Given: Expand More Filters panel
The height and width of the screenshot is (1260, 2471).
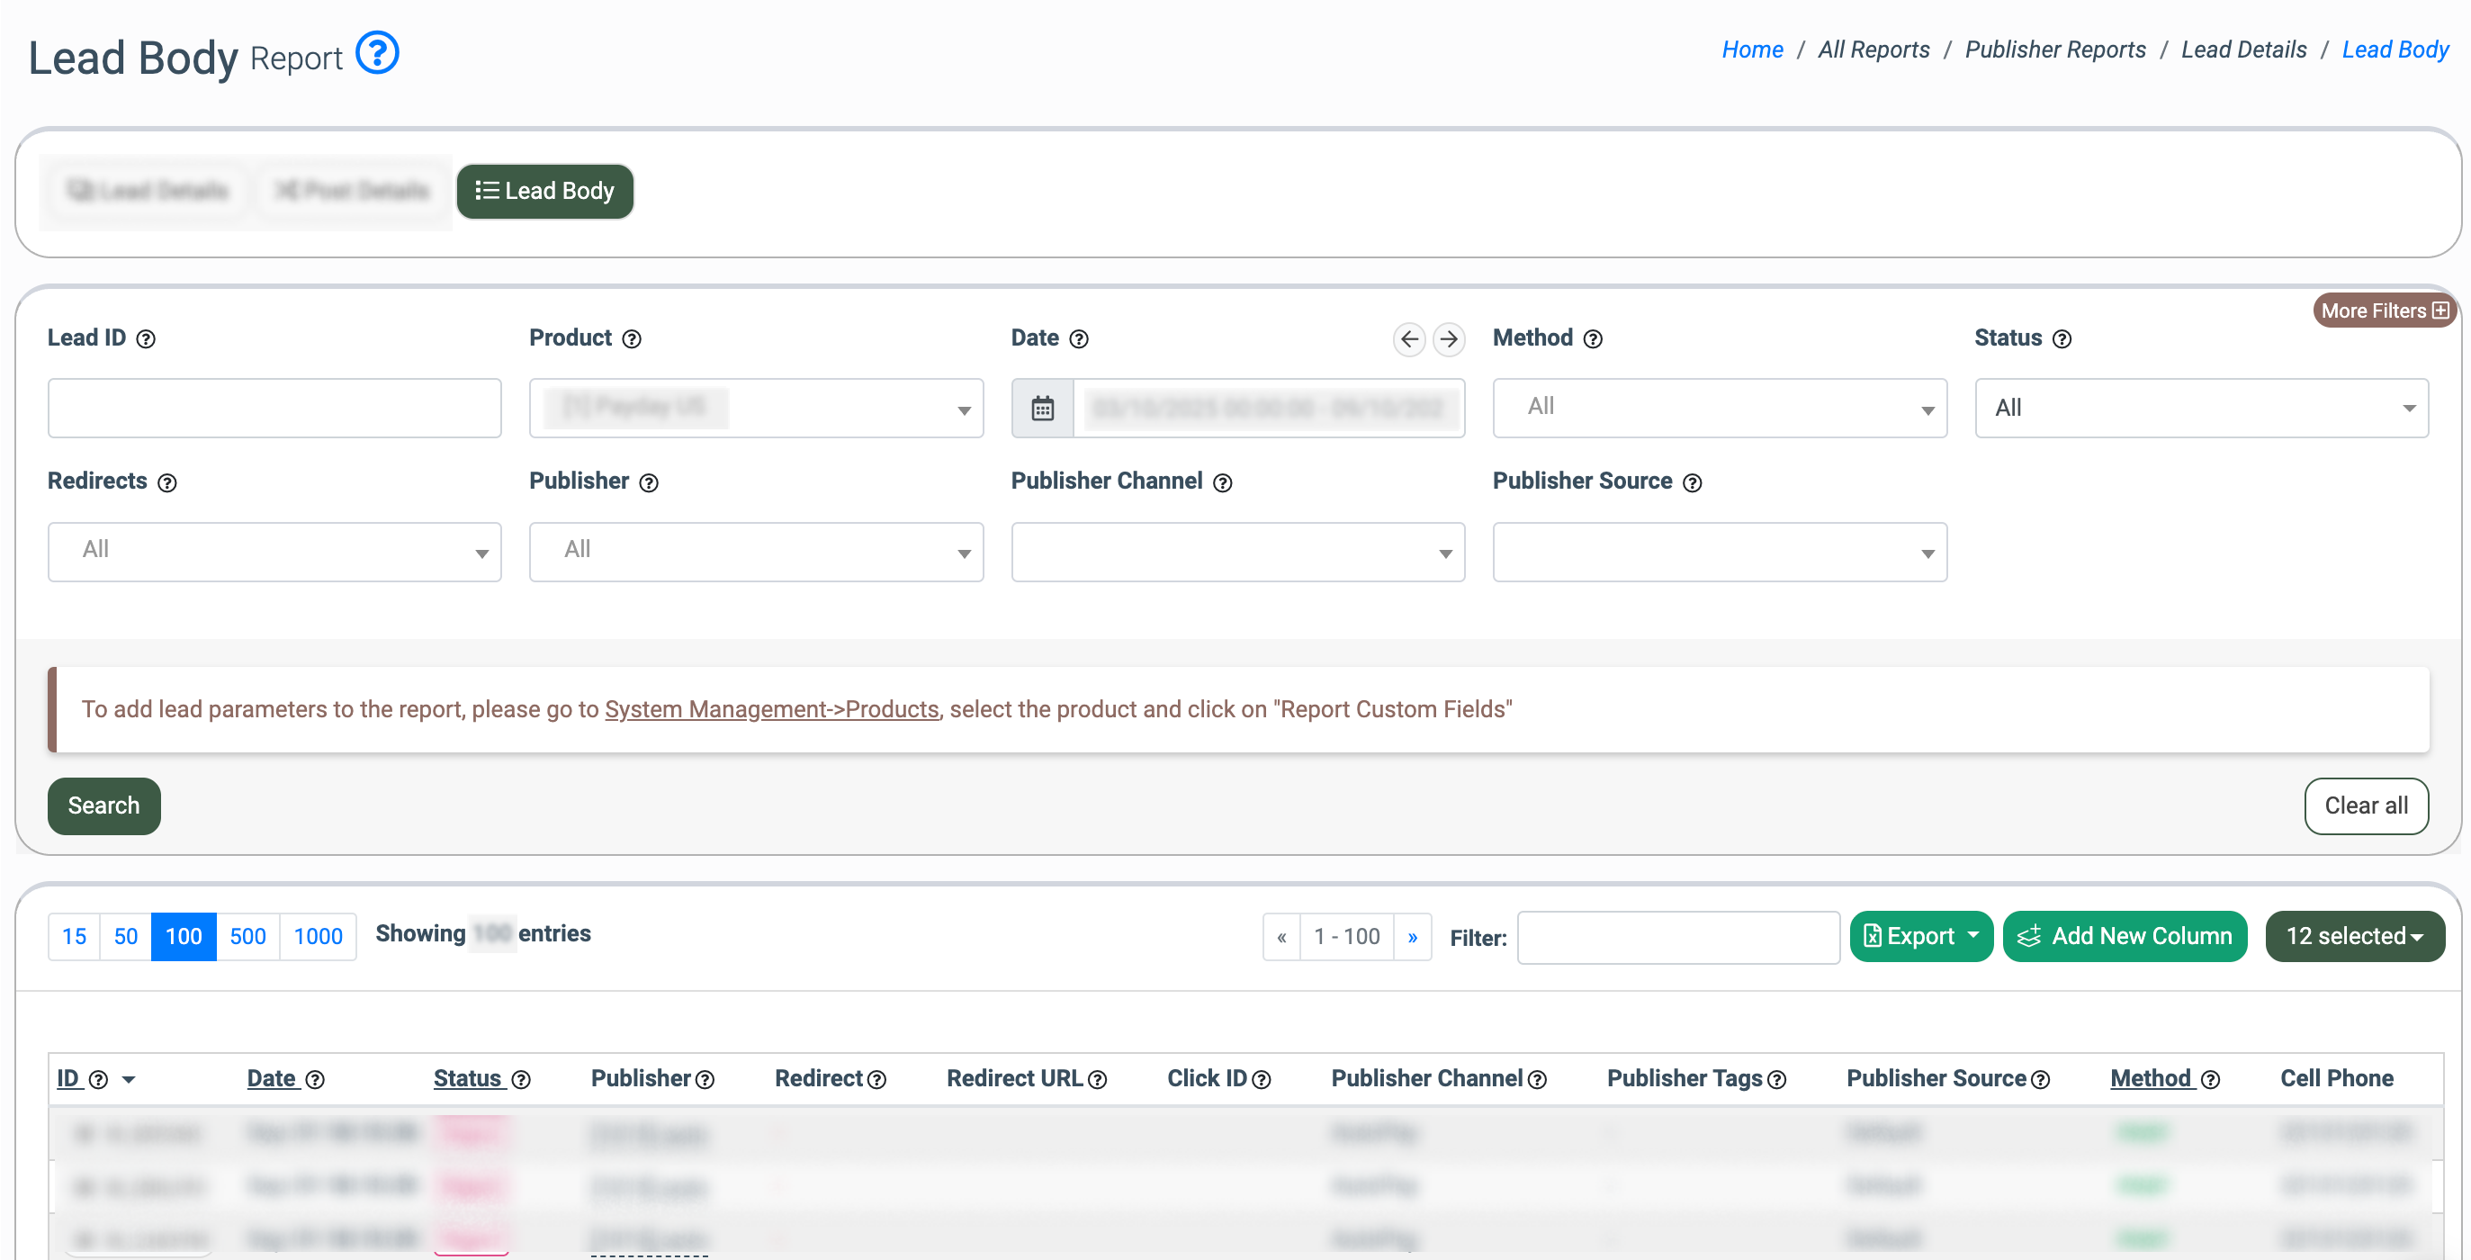Looking at the screenshot, I should (2384, 310).
